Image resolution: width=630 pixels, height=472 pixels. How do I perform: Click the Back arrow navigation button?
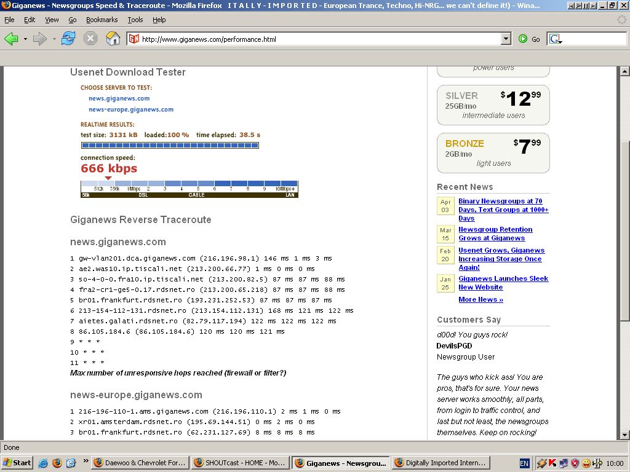(11, 39)
